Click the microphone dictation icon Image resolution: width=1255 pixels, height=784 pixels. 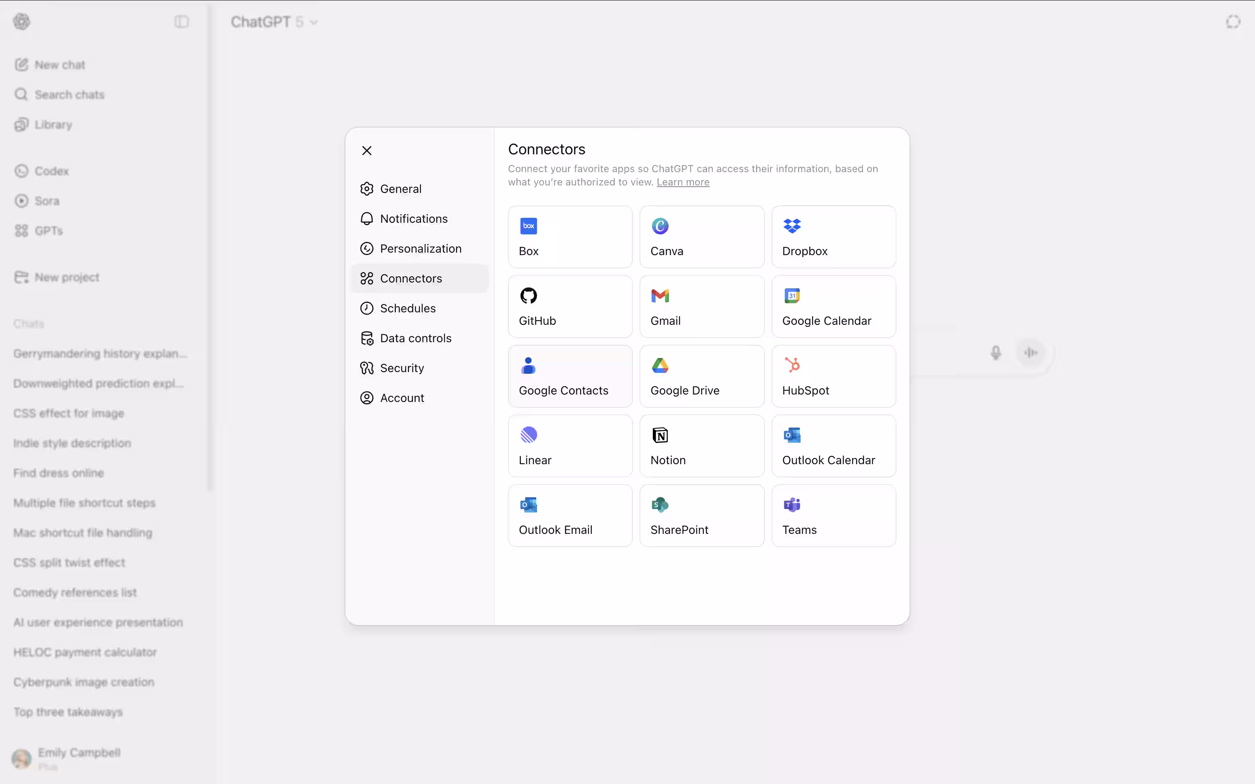click(996, 353)
